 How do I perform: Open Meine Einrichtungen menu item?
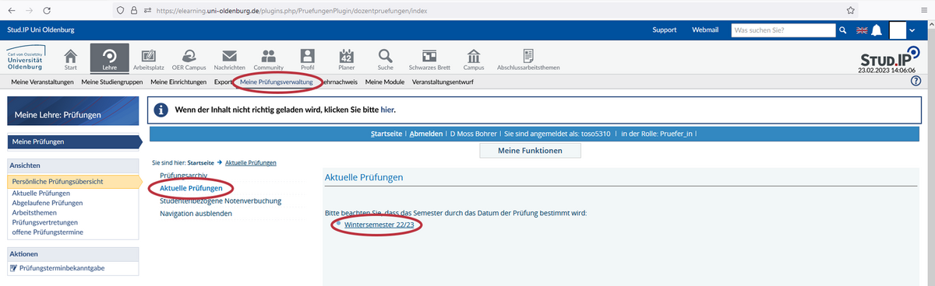click(178, 82)
